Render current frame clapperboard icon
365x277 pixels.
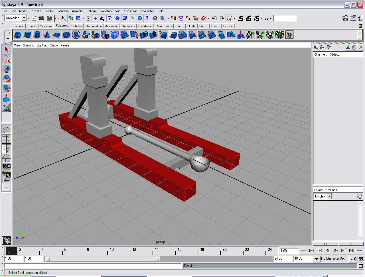pos(240,18)
